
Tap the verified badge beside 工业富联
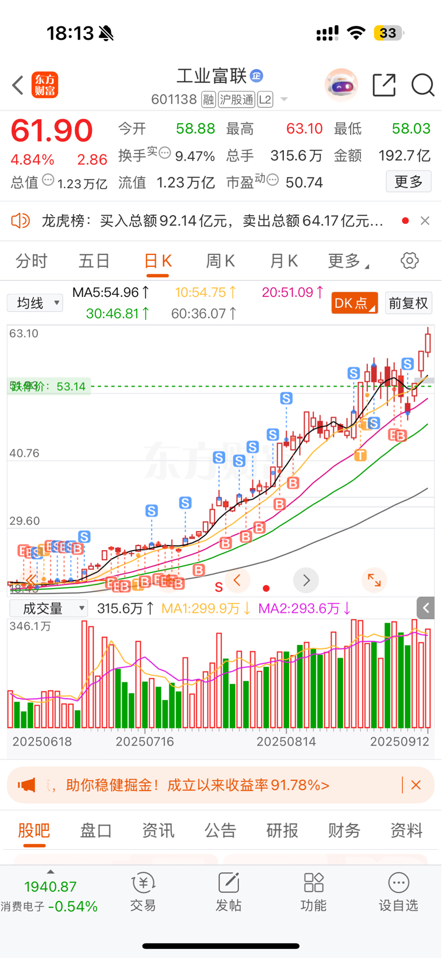tap(256, 75)
